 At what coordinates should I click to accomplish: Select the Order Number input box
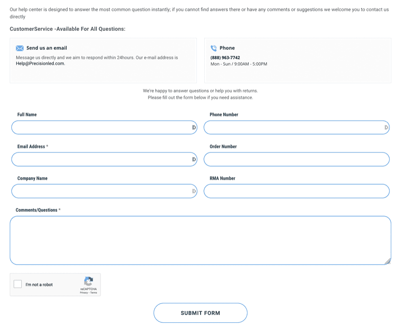click(296, 159)
